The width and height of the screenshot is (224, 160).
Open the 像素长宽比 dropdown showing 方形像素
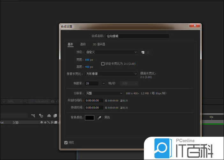coord(111,74)
